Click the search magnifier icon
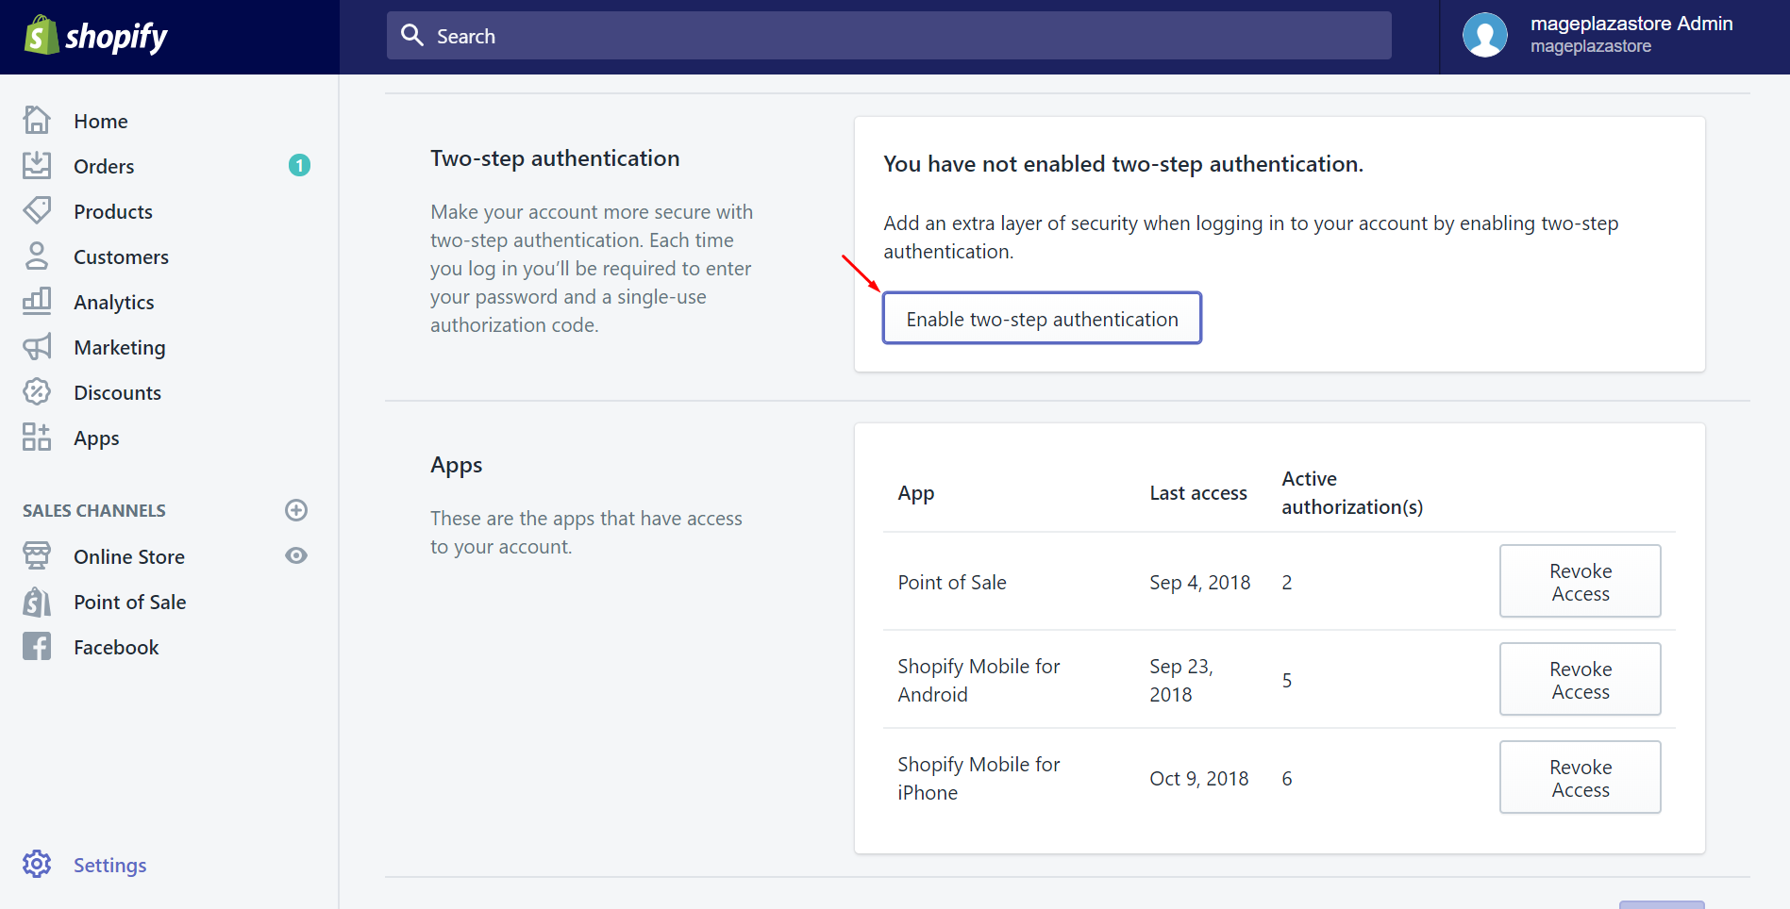This screenshot has height=909, width=1790. (412, 35)
